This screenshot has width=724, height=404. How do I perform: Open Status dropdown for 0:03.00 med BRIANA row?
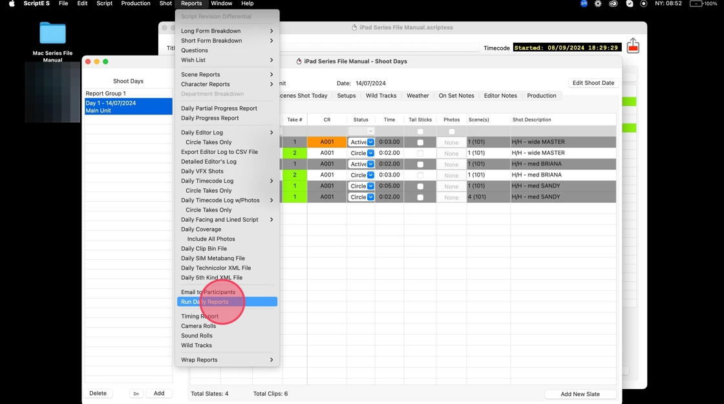pos(361,175)
